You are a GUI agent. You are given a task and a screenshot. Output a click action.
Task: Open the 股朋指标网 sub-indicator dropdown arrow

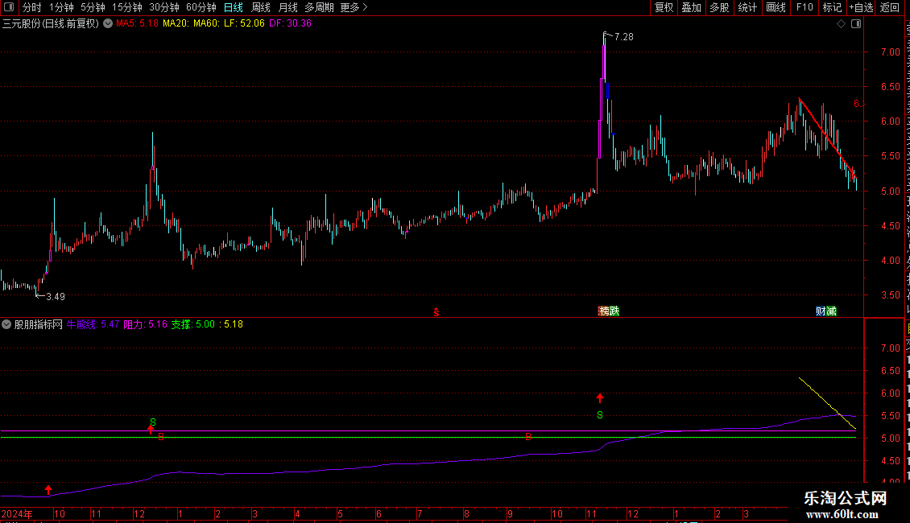[6, 325]
